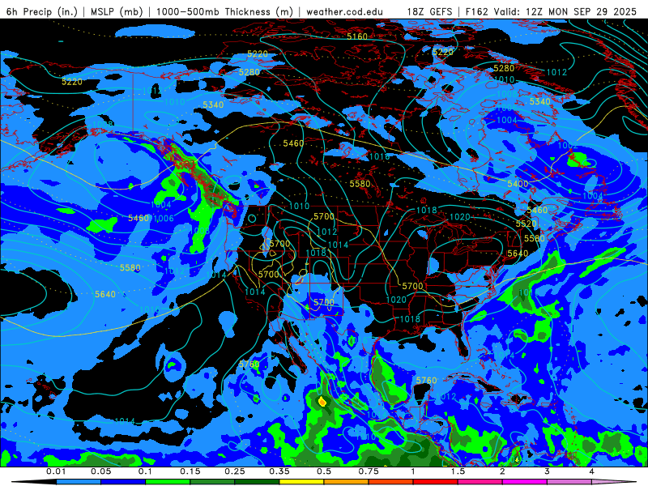Click the 0.01 legend value
The width and height of the screenshot is (648, 486).
pyautogui.click(x=56, y=471)
